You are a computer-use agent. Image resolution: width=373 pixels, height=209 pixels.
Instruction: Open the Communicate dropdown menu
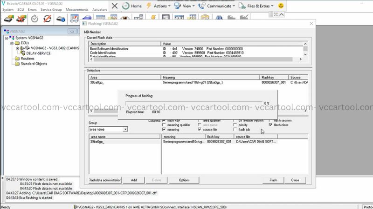pos(217,6)
